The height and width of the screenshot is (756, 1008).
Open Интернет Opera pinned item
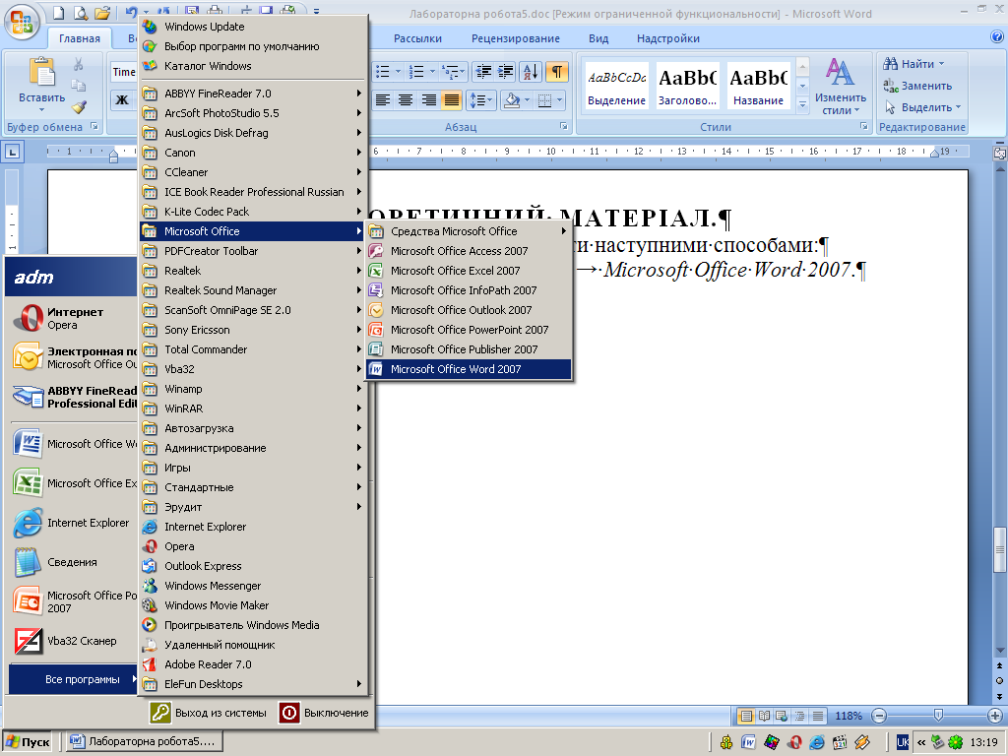tap(73, 318)
